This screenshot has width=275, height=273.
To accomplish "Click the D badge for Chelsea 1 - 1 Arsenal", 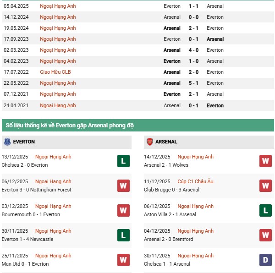I will 265,260.
